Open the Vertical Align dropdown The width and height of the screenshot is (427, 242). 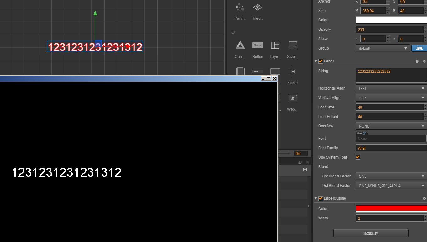coord(391,98)
